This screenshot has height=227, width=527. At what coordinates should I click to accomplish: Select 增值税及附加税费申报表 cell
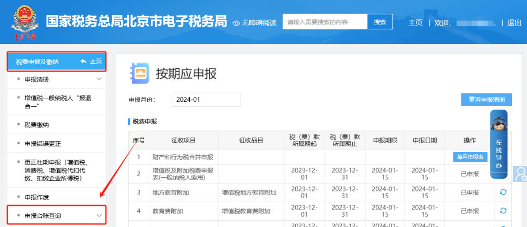click(183, 174)
